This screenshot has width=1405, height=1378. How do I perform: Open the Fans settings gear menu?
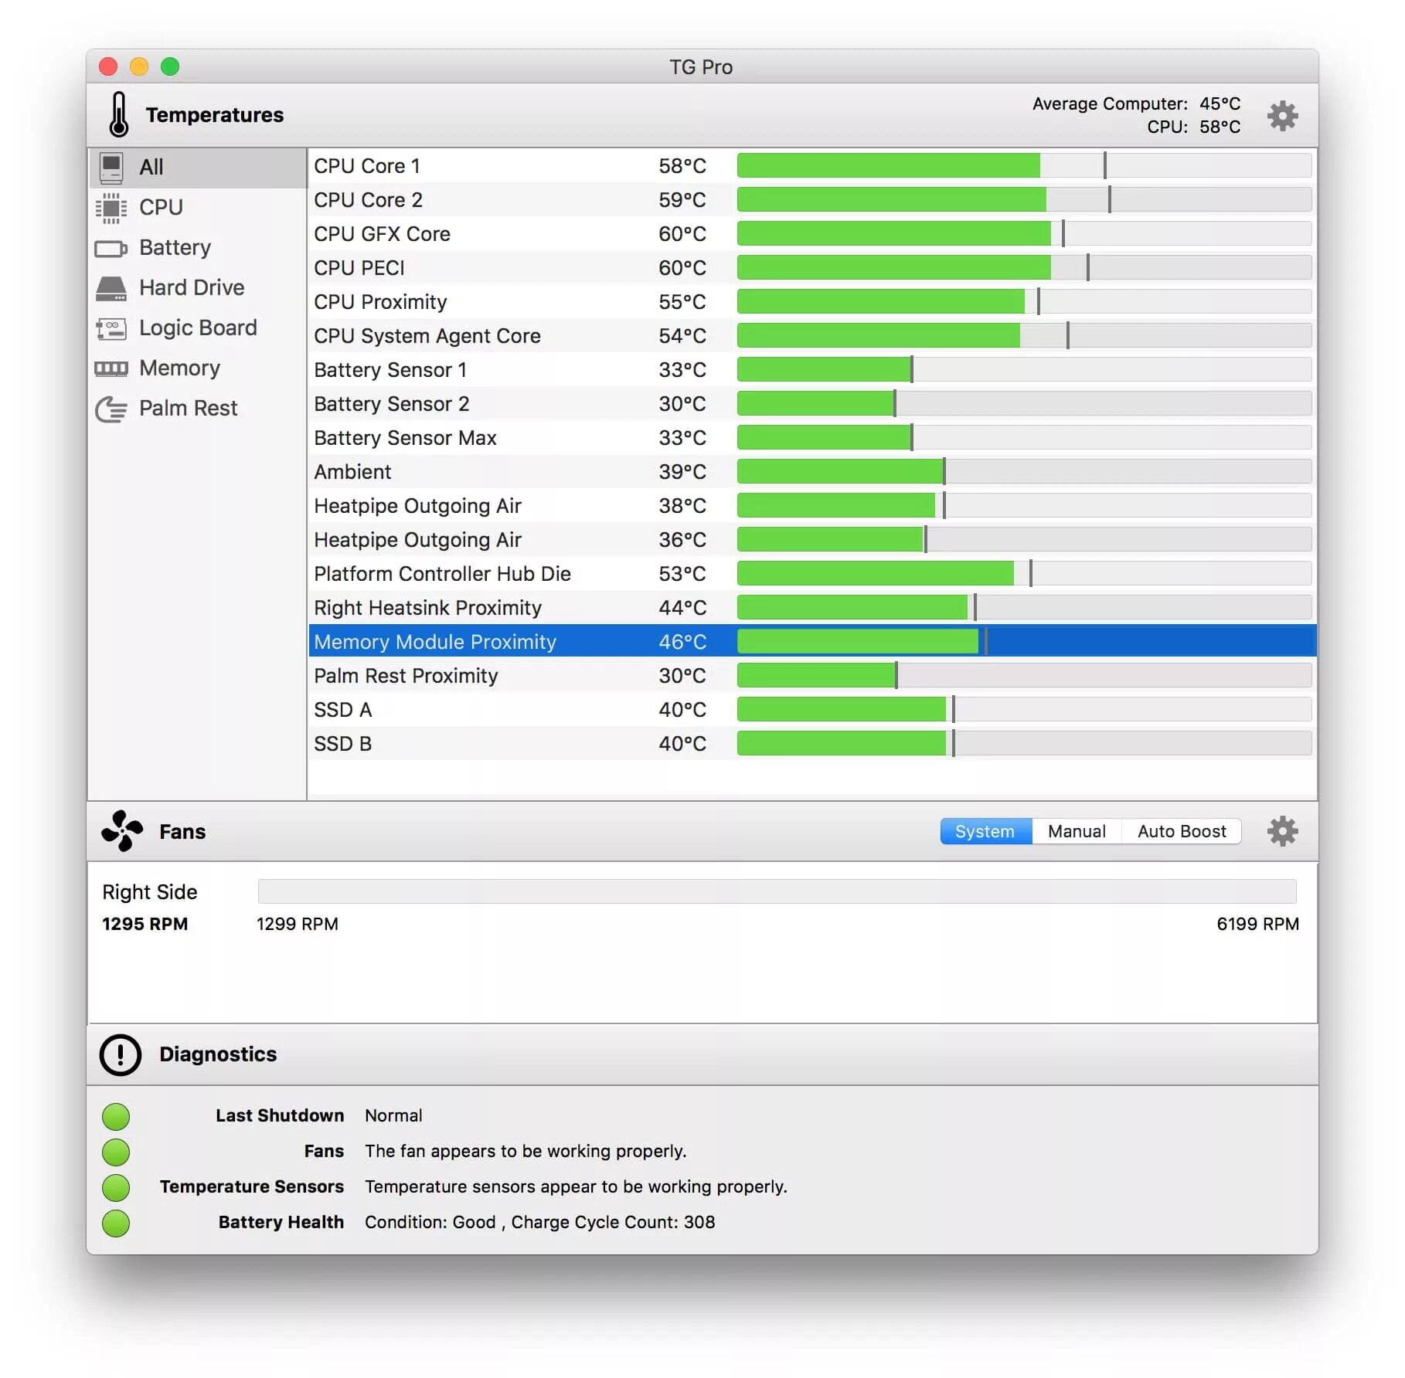coord(1283,831)
